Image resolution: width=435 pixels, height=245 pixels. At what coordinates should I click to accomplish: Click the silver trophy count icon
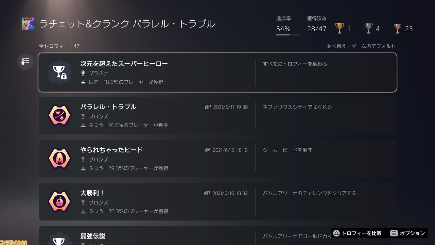tap(368, 29)
